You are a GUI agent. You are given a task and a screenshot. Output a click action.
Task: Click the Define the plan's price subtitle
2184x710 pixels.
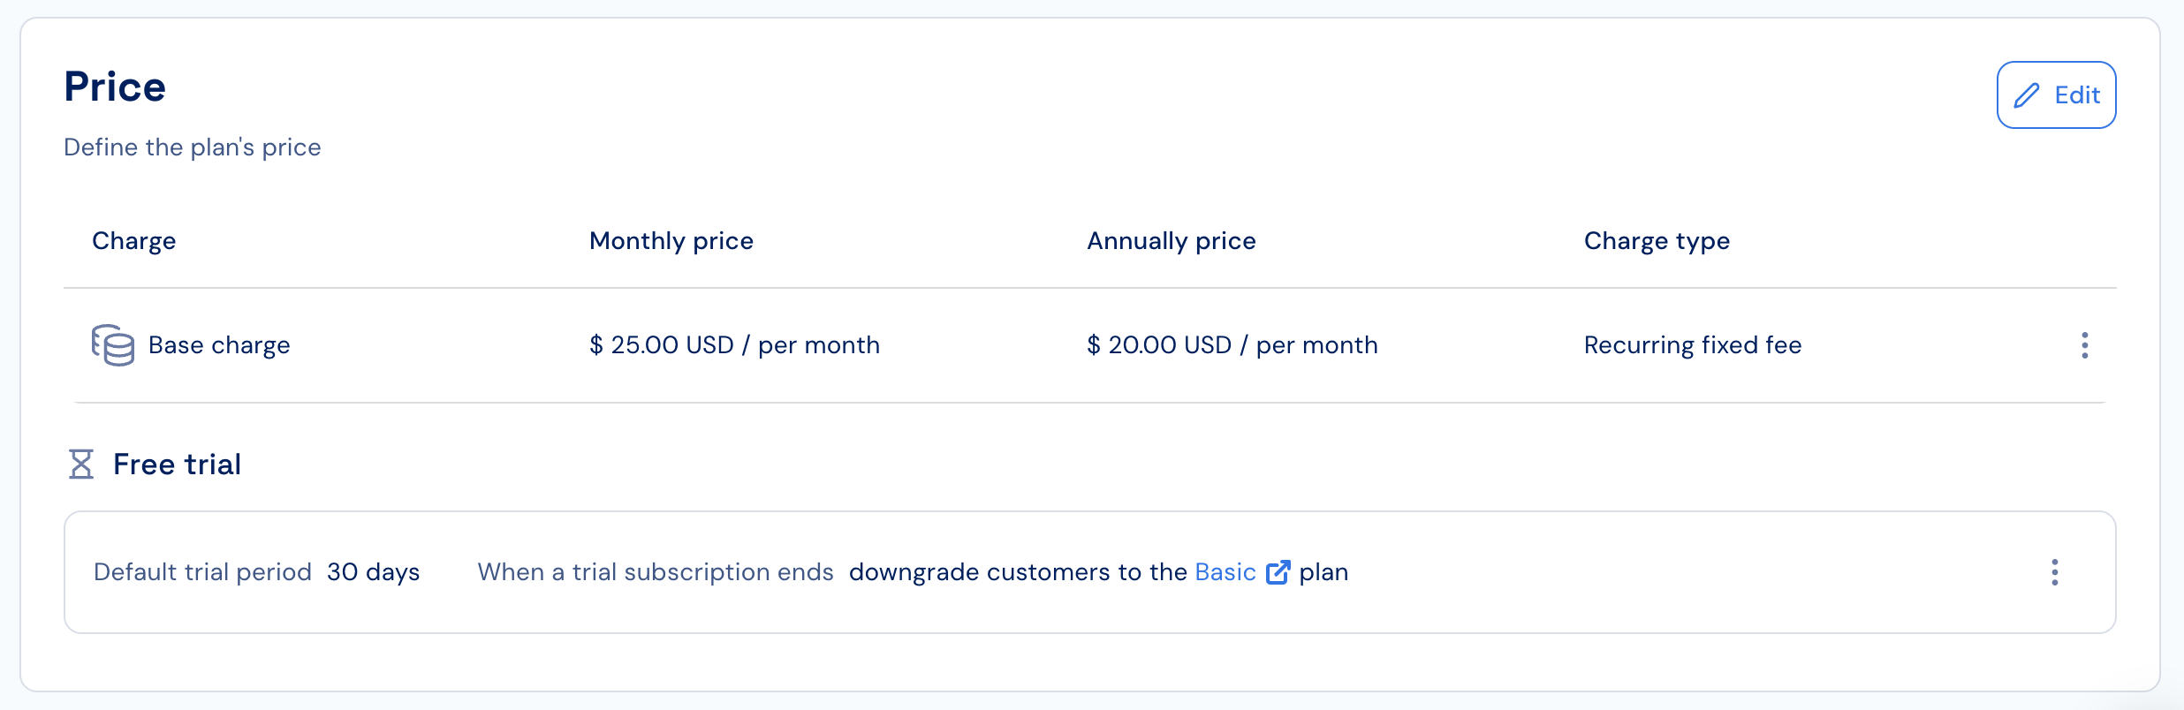click(x=193, y=147)
